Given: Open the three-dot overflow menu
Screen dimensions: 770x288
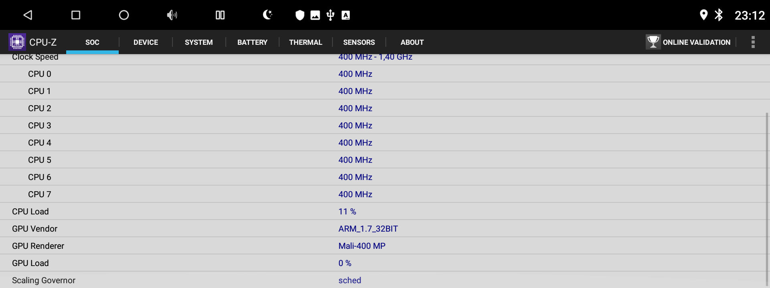Looking at the screenshot, I should [x=753, y=42].
